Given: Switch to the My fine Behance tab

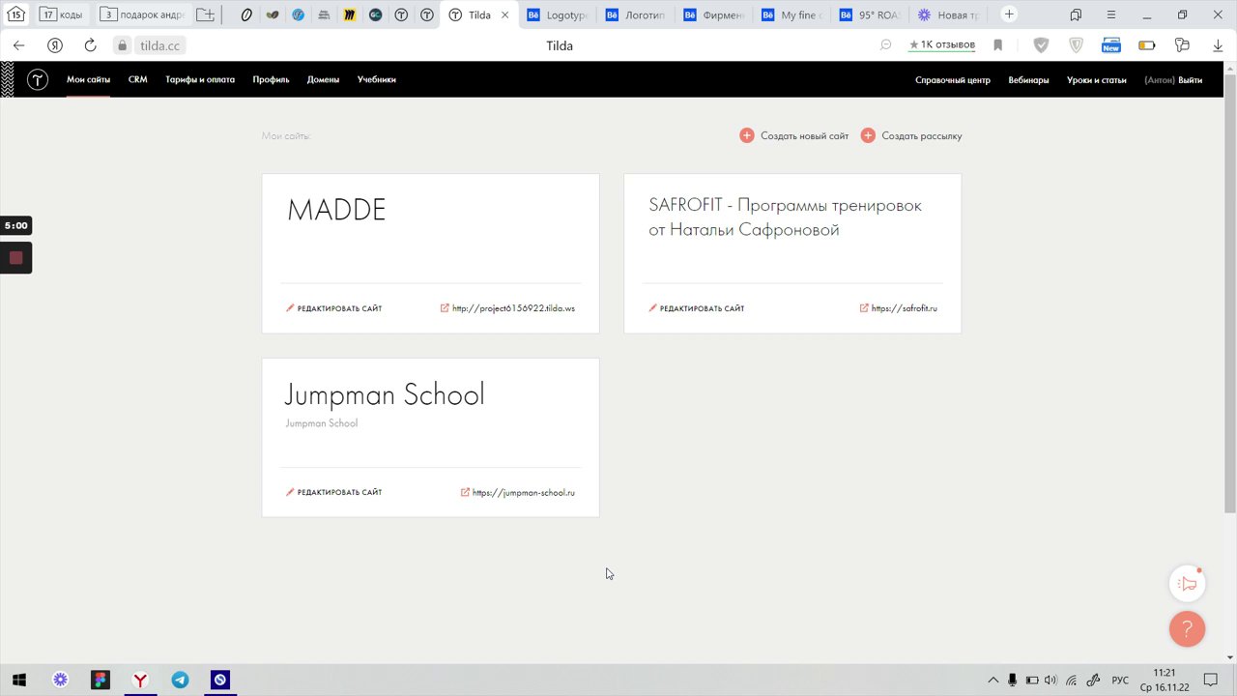Looking at the screenshot, I should pos(792,14).
